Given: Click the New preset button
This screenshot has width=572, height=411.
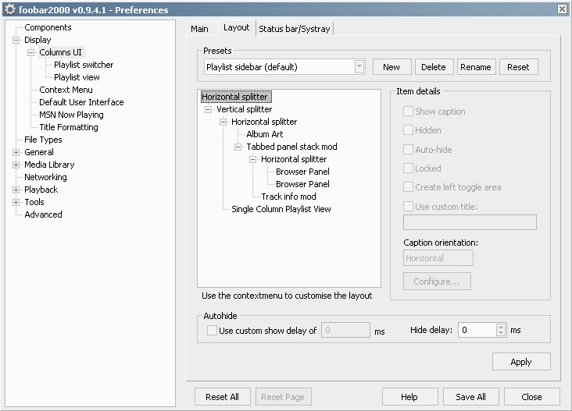Looking at the screenshot, I should point(391,67).
